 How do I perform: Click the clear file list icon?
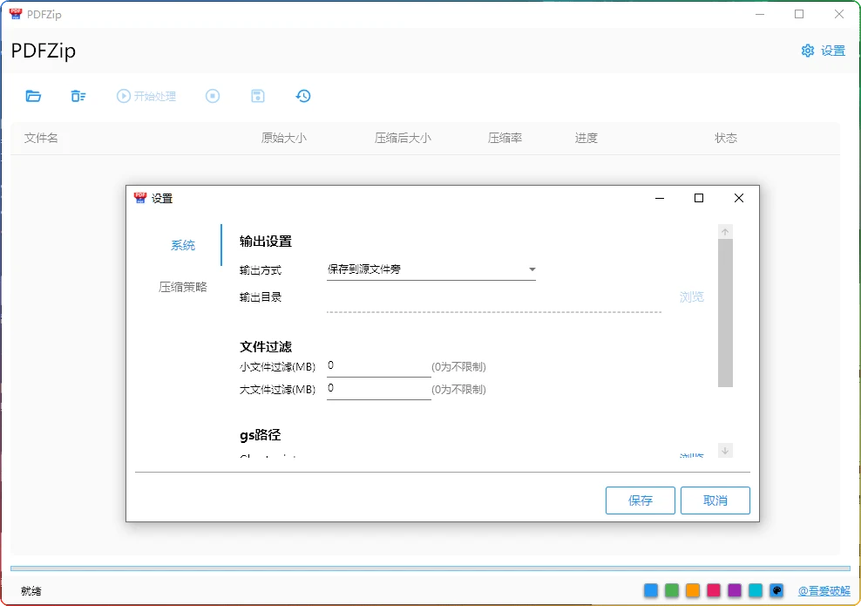tap(78, 96)
